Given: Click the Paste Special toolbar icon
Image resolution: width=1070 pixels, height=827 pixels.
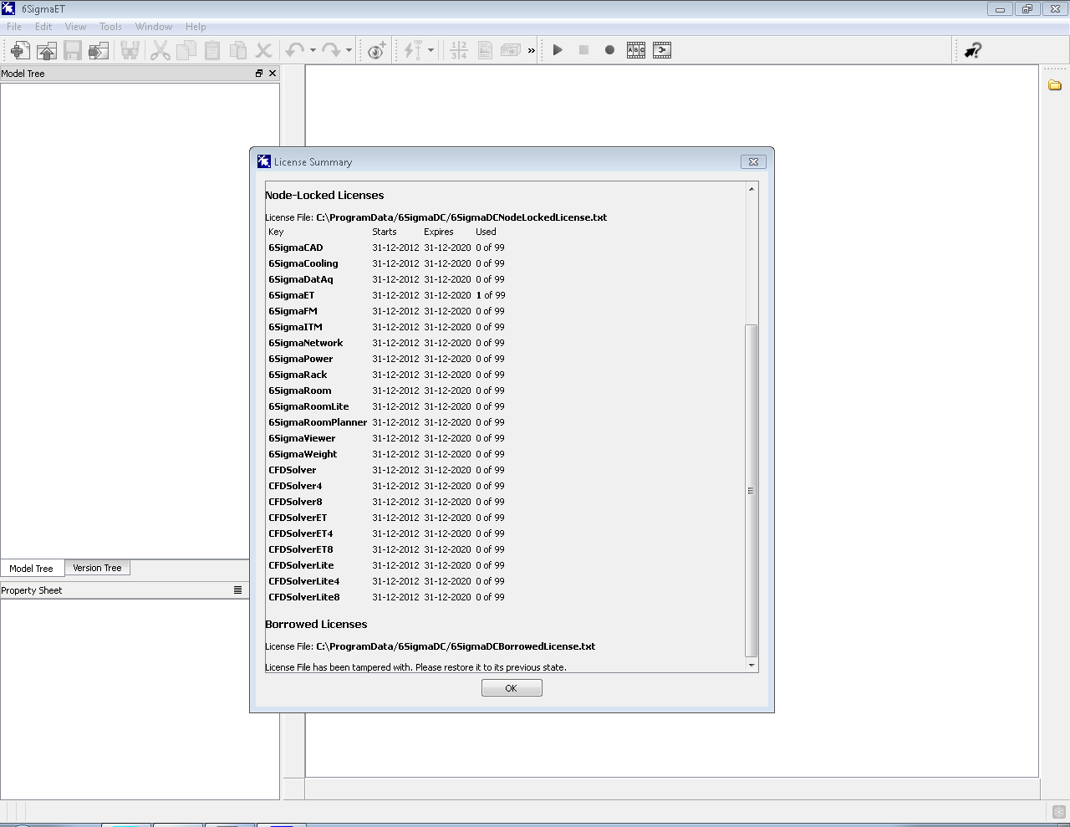Looking at the screenshot, I should (x=238, y=50).
